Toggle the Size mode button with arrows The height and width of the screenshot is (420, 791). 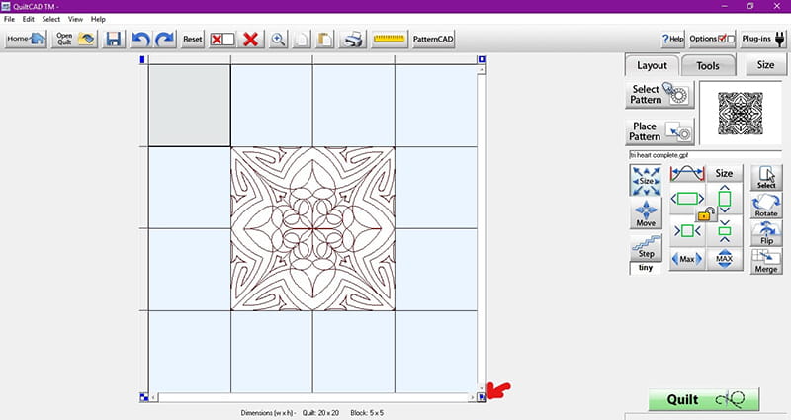click(646, 181)
